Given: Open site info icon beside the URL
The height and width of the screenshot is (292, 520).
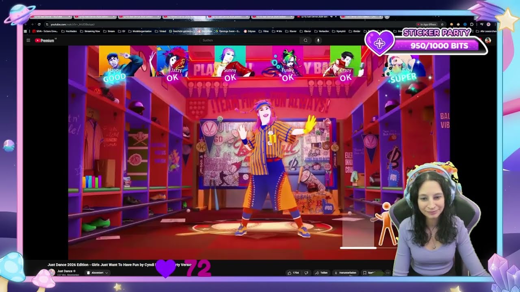Looking at the screenshot, I should [x=47, y=24].
